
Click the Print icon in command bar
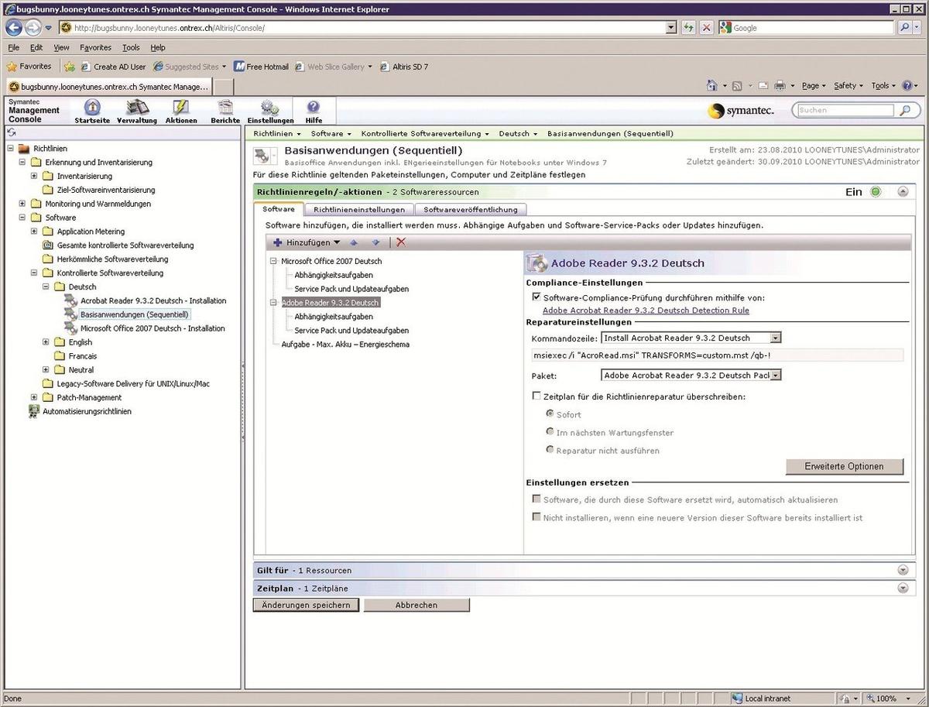click(x=780, y=86)
